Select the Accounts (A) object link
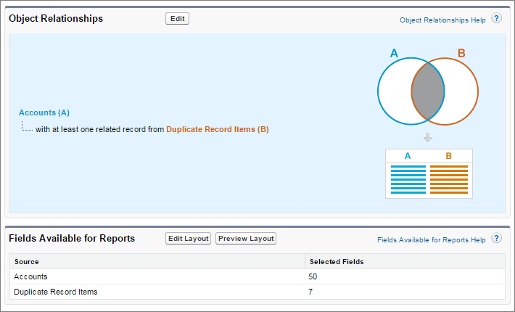Image resolution: width=515 pixels, height=312 pixels. 44,112
